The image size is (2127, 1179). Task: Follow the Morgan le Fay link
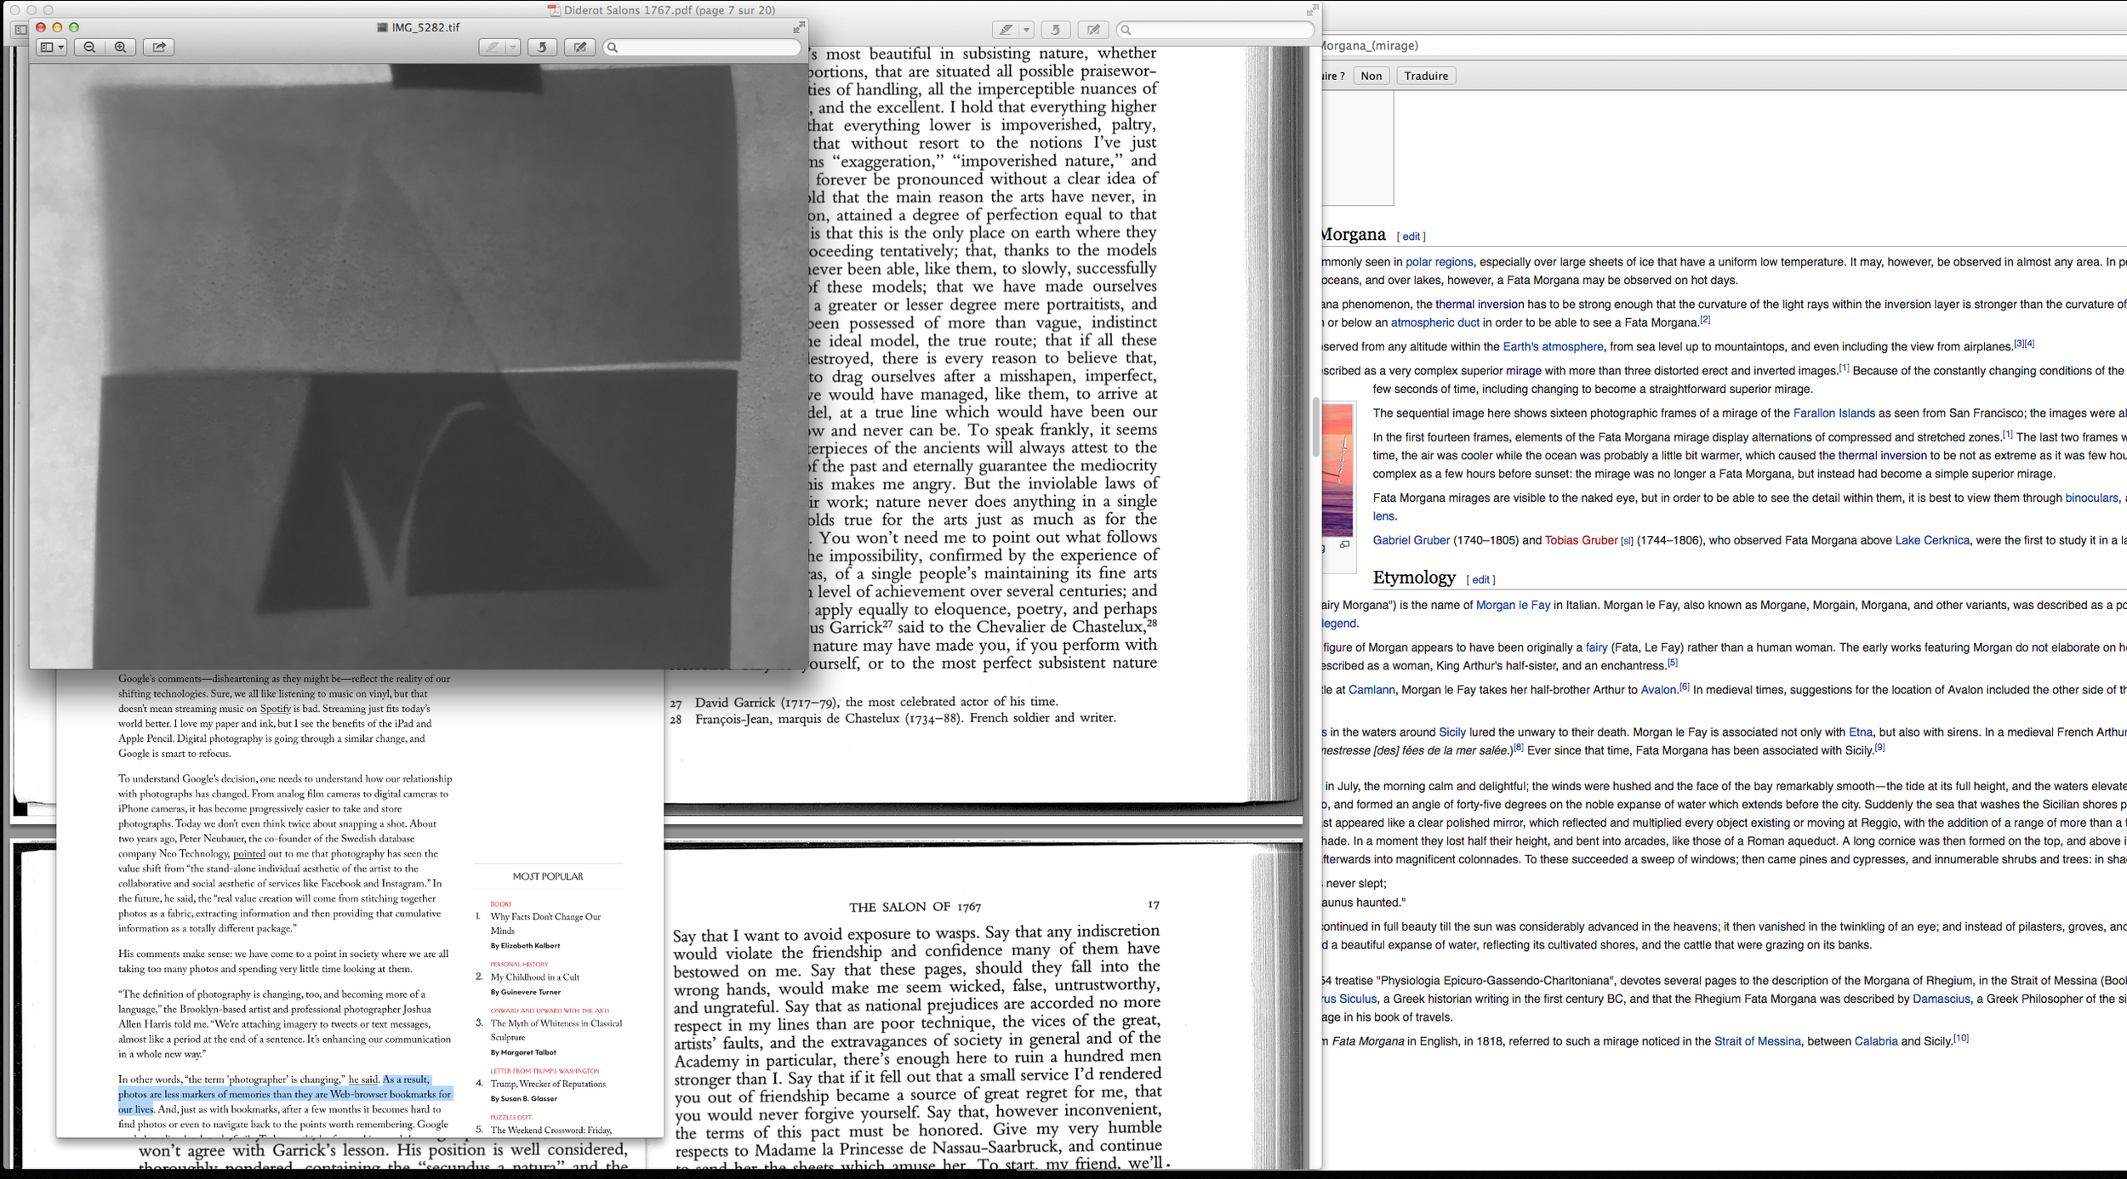point(1513,606)
